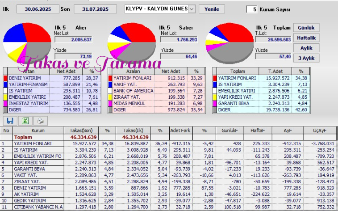Click the Satıcı Net Lot value 1.766.293
Viewport: 338px width, 211px height.
click(179, 39)
